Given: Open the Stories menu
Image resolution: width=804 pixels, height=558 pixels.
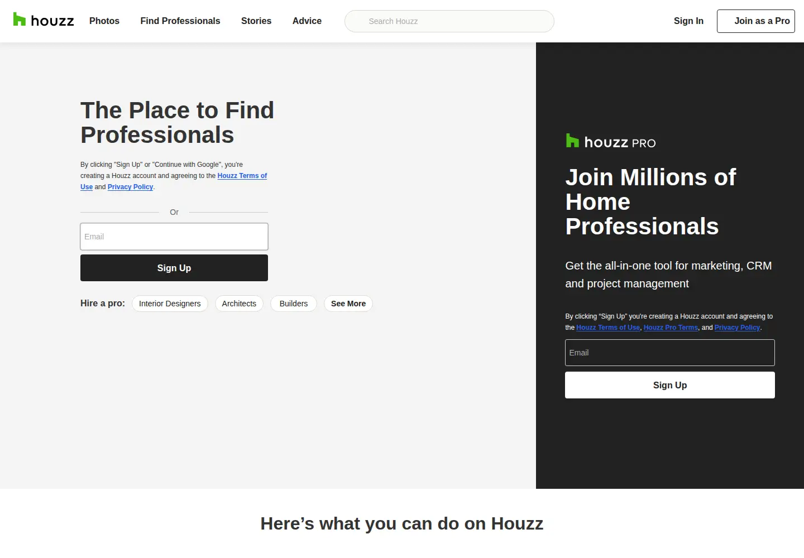Looking at the screenshot, I should click(x=256, y=21).
